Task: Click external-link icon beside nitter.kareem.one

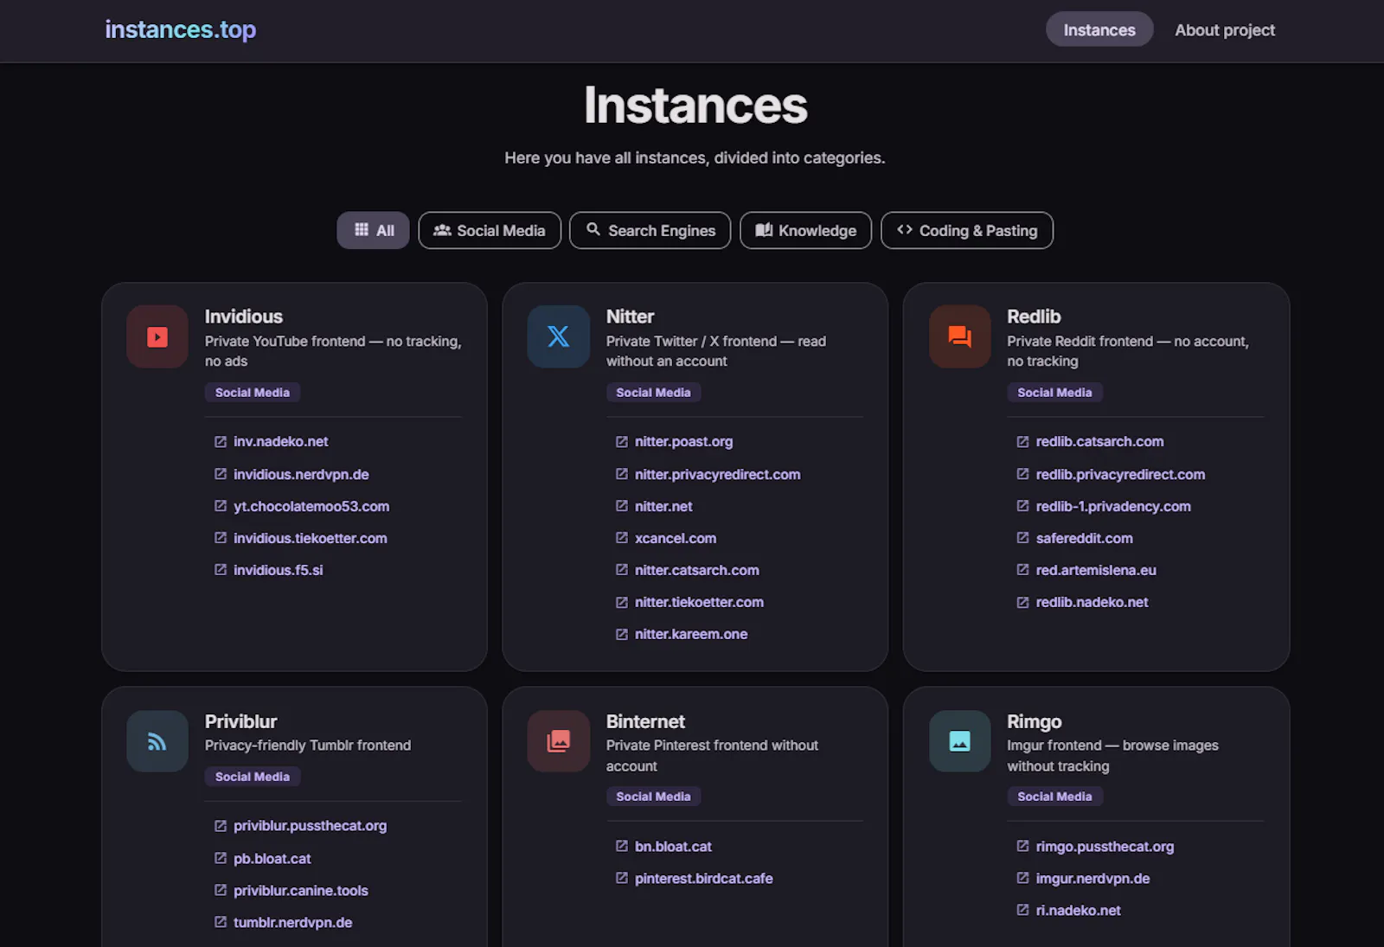Action: click(622, 634)
